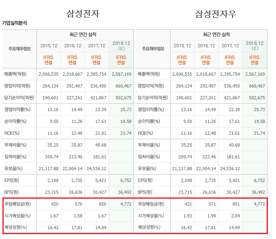Click IFRS 연결 under 2018.12 in 삼성전자우 table
This screenshot has width=276, height=239.
pyautogui.click(x=254, y=60)
